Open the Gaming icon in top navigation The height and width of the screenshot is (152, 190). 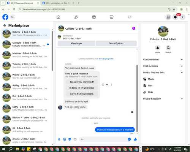(x=129, y=17)
